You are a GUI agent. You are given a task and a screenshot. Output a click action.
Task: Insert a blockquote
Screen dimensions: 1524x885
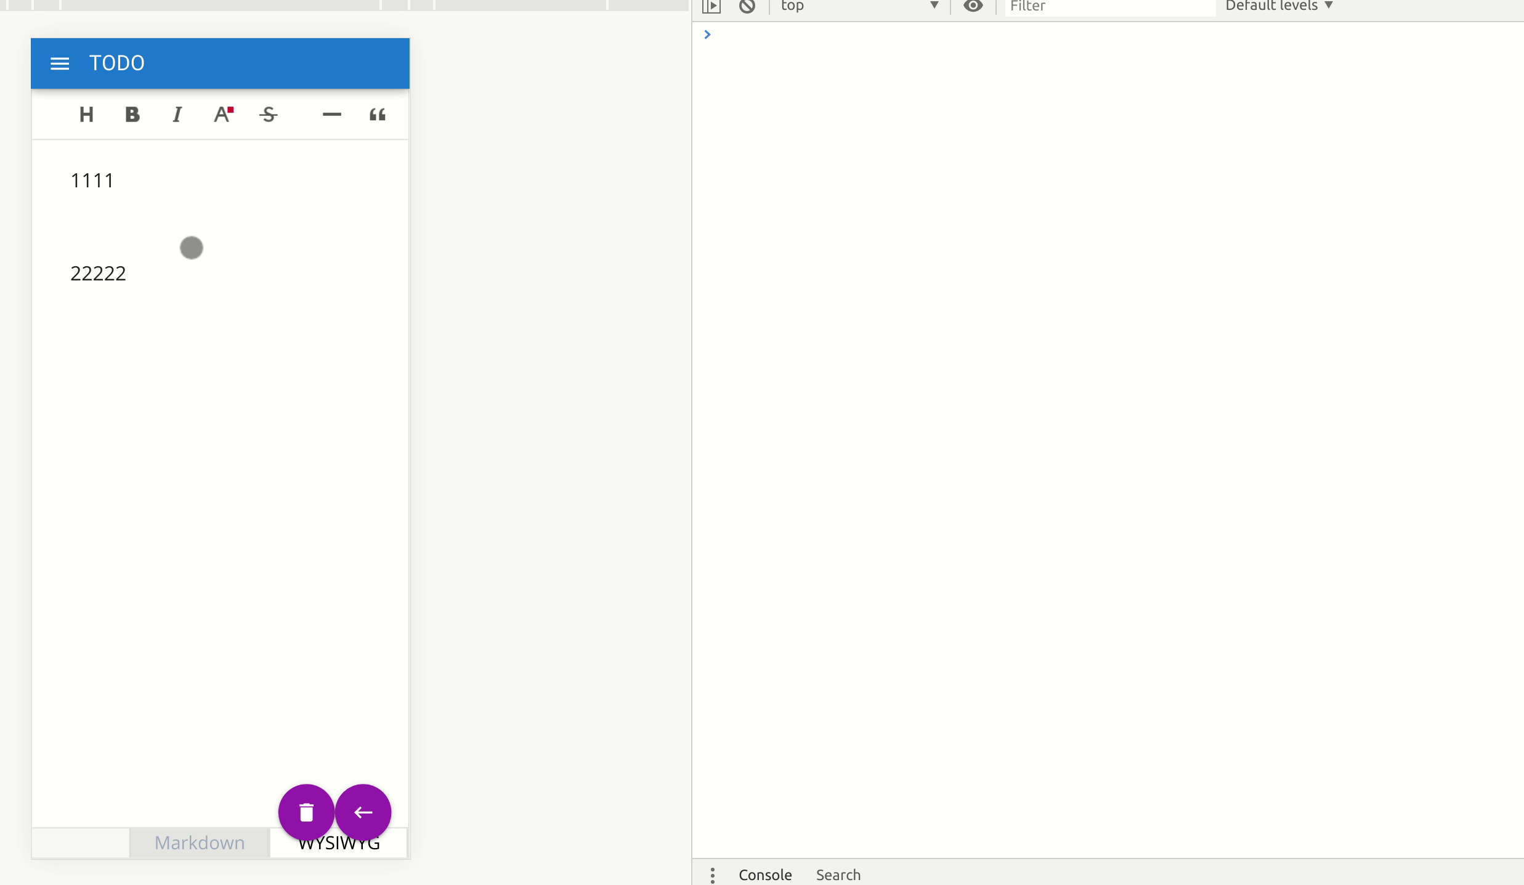click(x=377, y=115)
